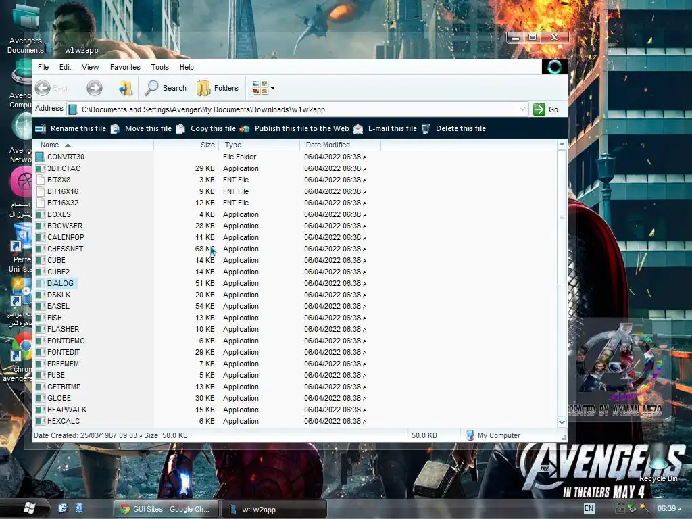This screenshot has width=692, height=519.
Task: Open the Help menu
Action: coord(187,67)
